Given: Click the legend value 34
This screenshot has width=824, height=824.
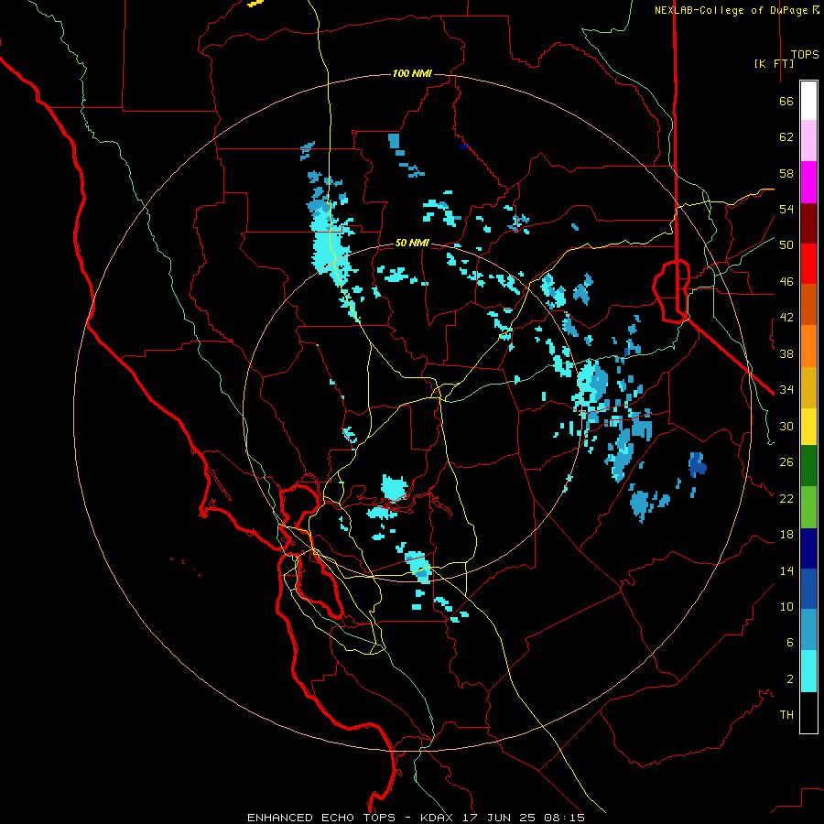Looking at the screenshot, I should click(x=786, y=389).
